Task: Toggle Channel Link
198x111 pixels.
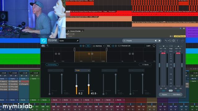Action: click(x=124, y=46)
